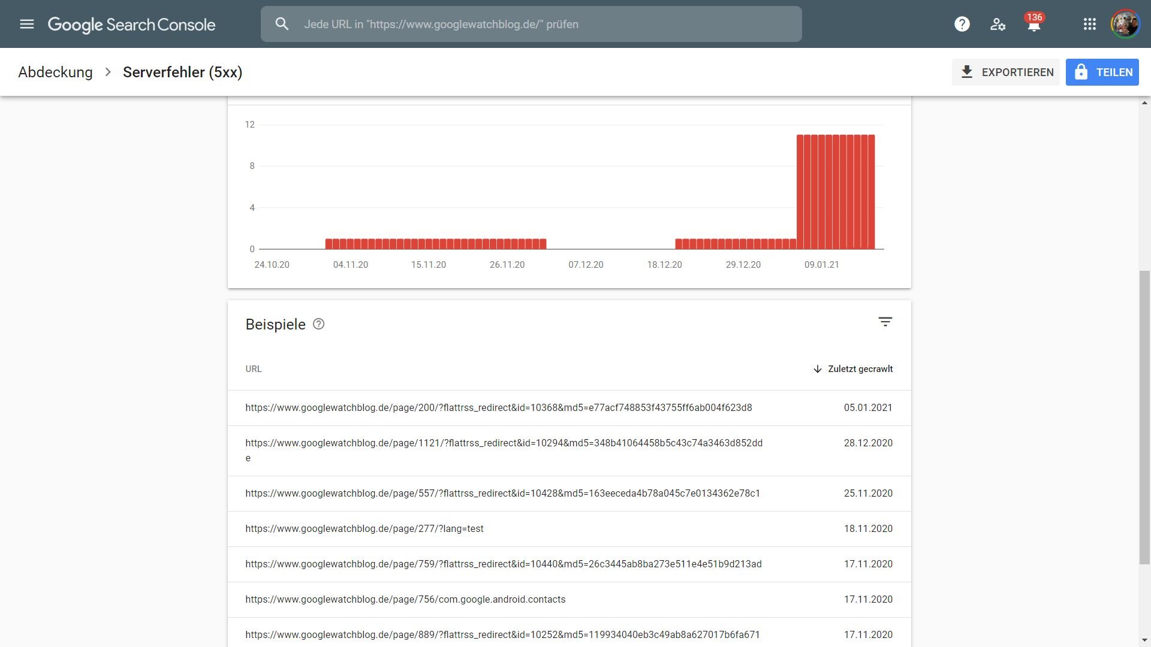1151x647 pixels.
Task: Click the vertical scrollbar thumb
Action: 1144,416
